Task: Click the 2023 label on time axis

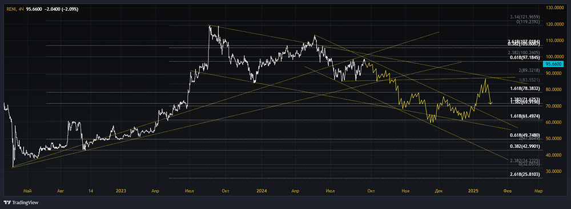Action: tap(121, 191)
